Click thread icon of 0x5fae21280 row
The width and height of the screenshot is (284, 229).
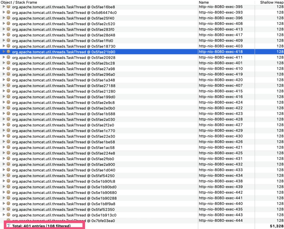pos(8,91)
